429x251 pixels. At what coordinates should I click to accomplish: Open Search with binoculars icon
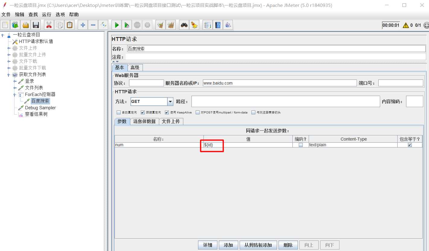click(184, 25)
